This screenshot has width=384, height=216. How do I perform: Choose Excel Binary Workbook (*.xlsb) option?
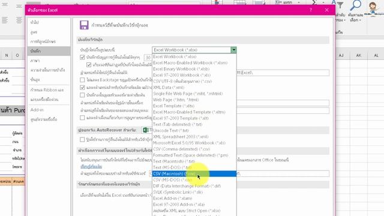[194, 69]
